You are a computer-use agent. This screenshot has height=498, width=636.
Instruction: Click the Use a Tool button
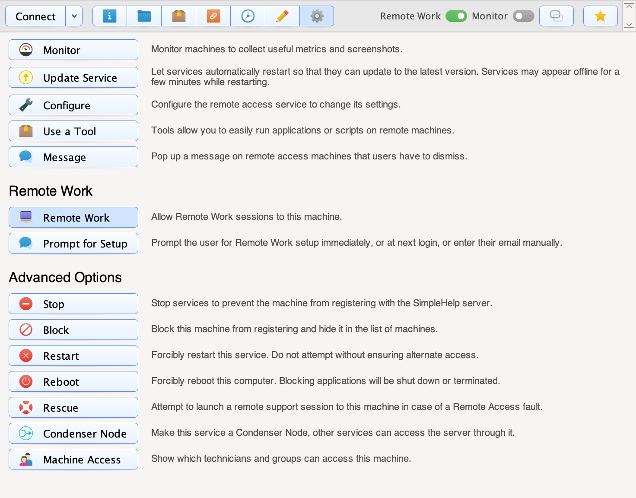(x=73, y=131)
